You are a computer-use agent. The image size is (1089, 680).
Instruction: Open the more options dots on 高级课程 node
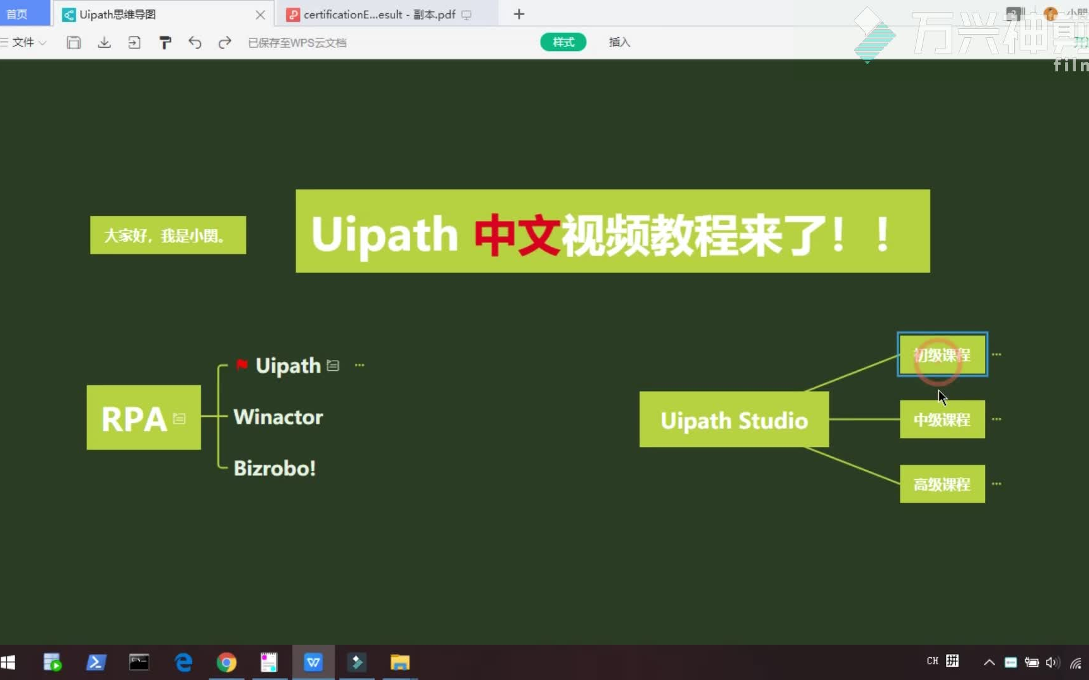point(998,484)
